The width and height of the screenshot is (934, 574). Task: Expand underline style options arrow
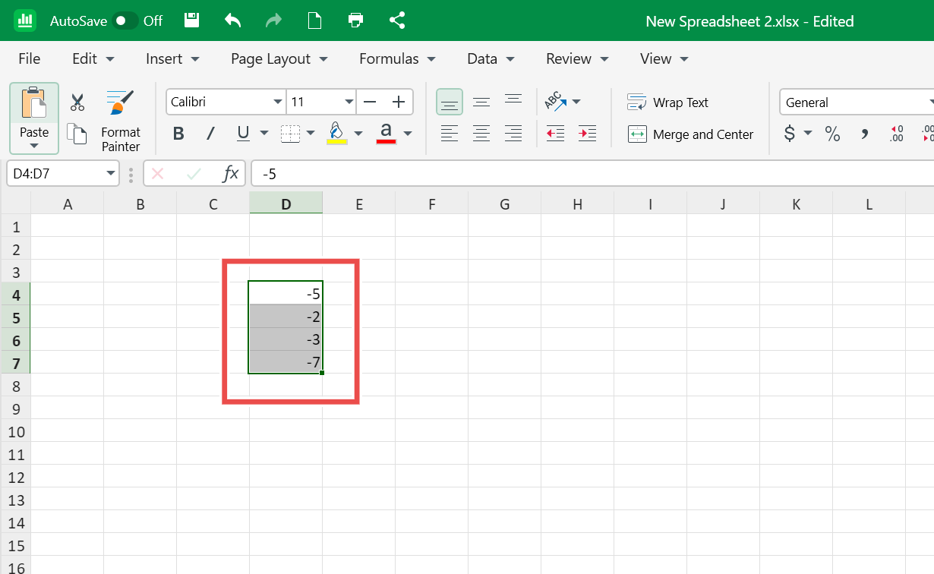click(x=264, y=134)
